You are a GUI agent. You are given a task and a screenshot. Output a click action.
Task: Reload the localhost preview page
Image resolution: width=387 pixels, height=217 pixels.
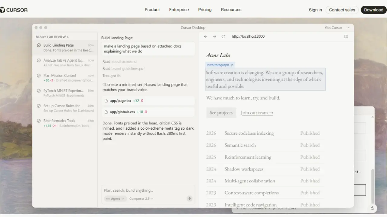tap(223, 36)
